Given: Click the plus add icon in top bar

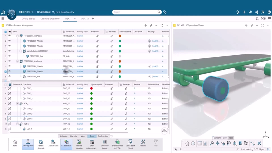Looking at the screenshot, I should coord(244,12).
